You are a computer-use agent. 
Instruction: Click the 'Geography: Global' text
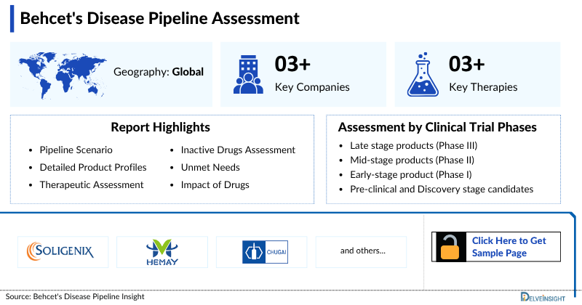click(159, 72)
